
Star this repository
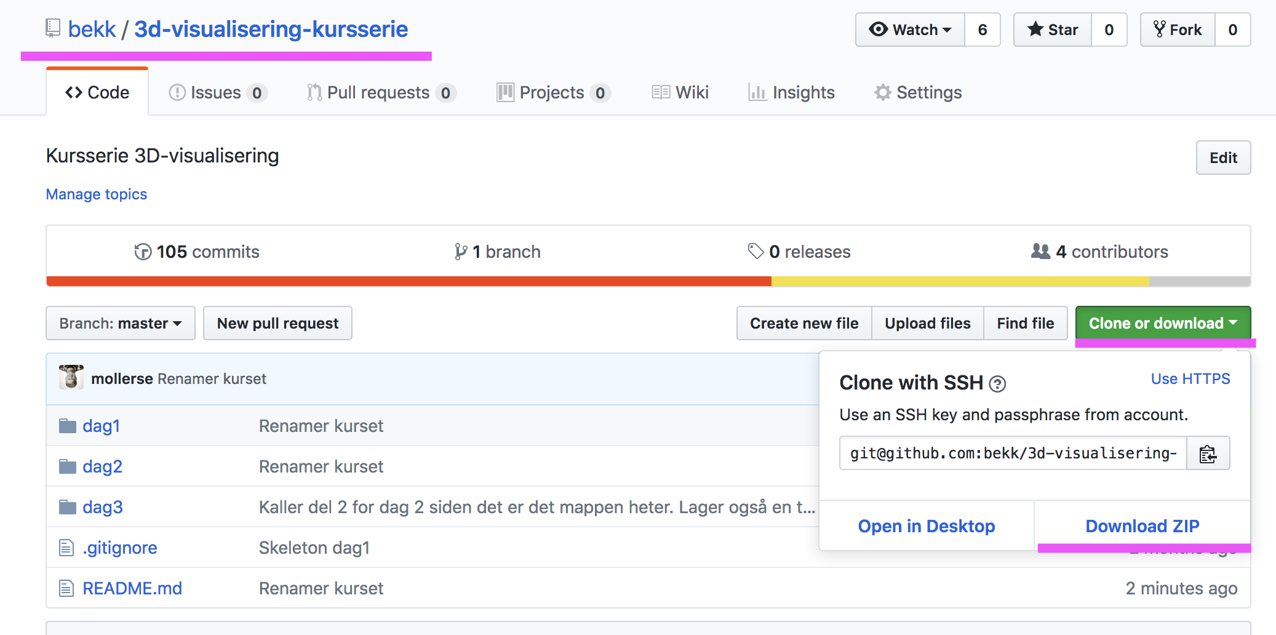(1053, 30)
